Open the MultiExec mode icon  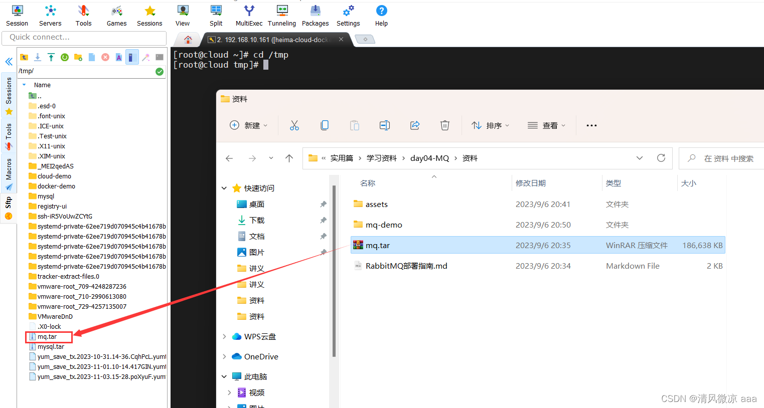[x=249, y=16]
